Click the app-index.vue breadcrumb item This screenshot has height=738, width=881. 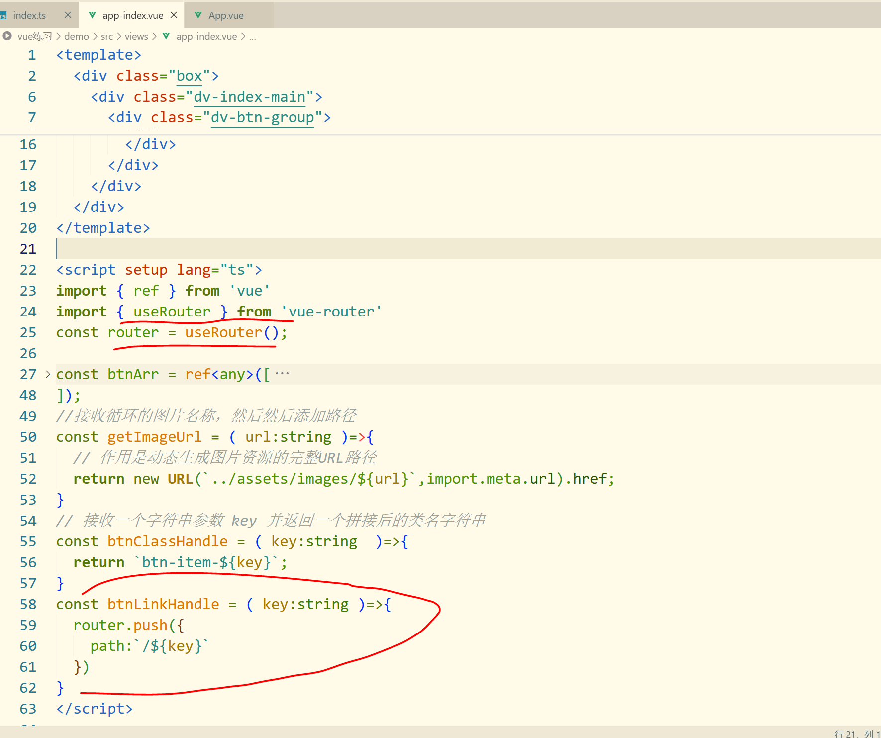click(206, 36)
